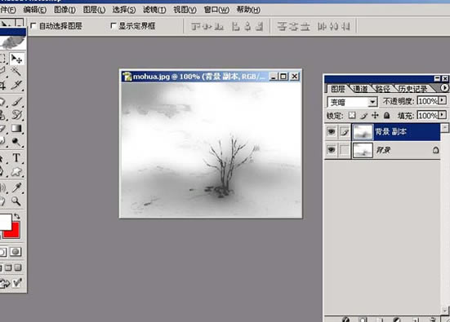
Task: Click the 背景 副本 layer thumbnail
Action: click(x=363, y=132)
